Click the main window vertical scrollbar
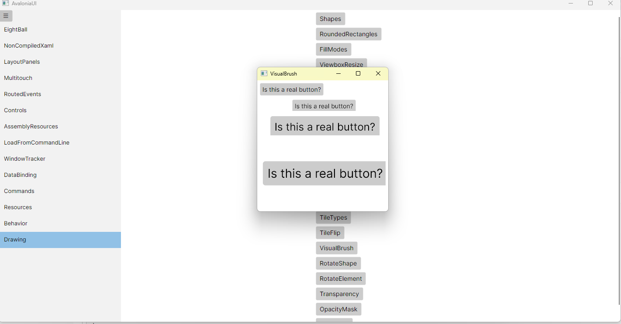Viewport: 621px width, 324px height. click(619, 161)
